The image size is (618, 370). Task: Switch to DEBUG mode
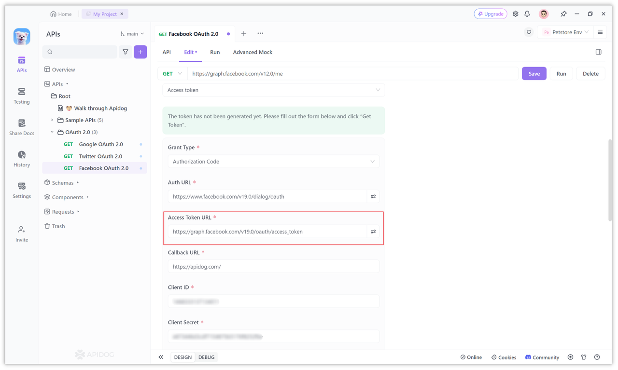pyautogui.click(x=207, y=357)
